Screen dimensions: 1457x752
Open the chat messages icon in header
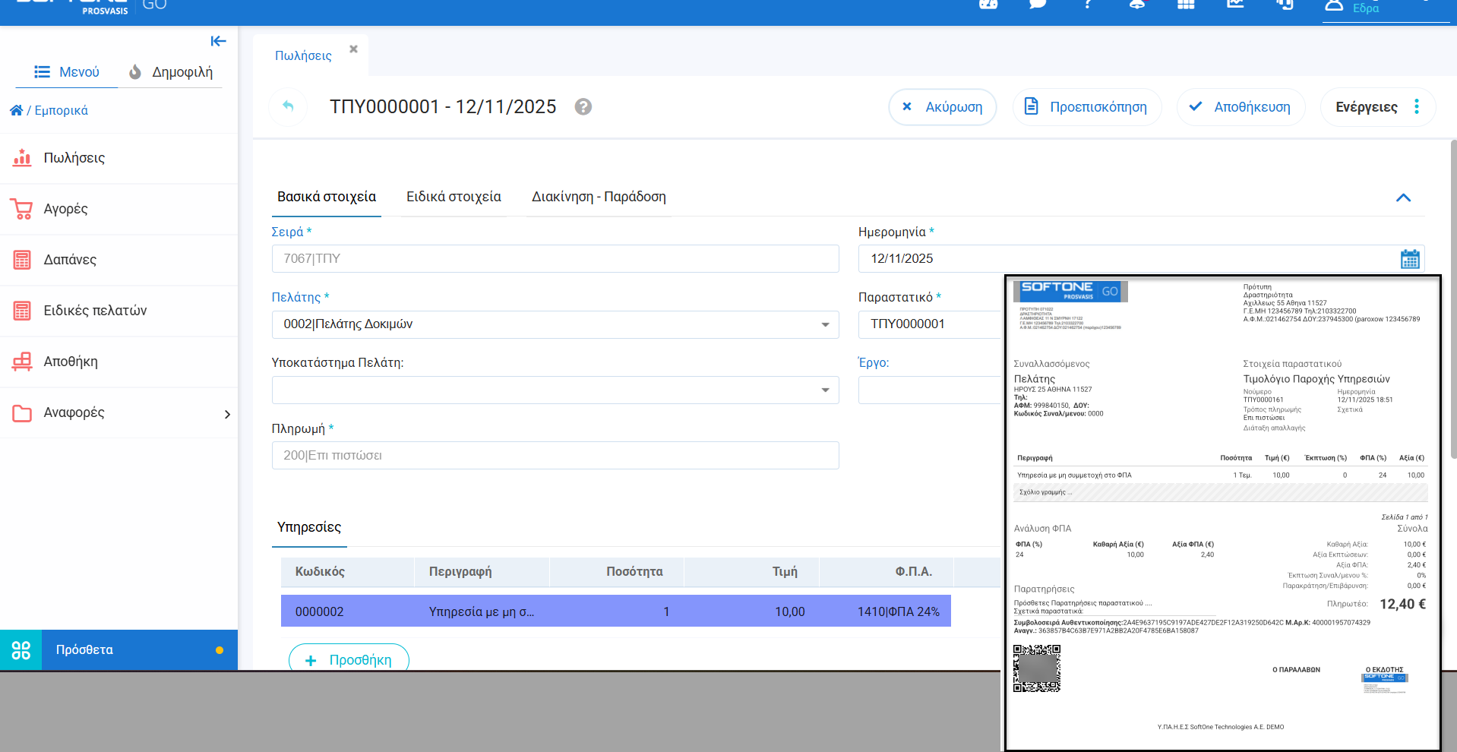[1037, 5]
